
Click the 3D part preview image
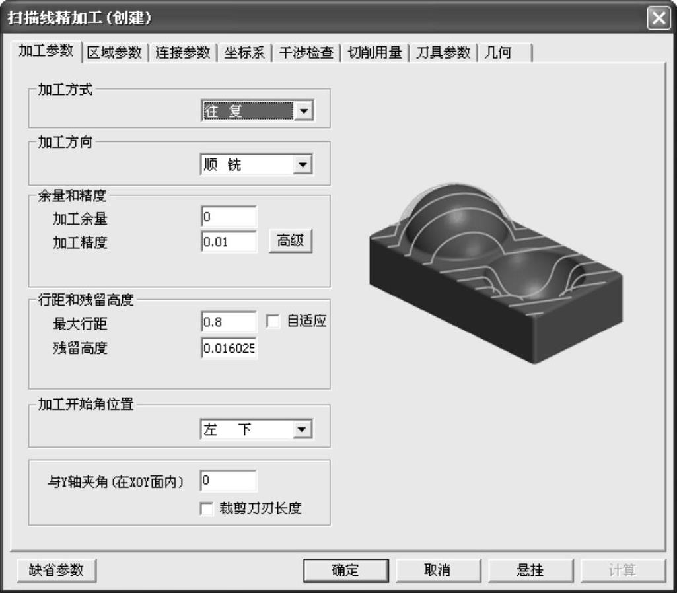click(495, 271)
